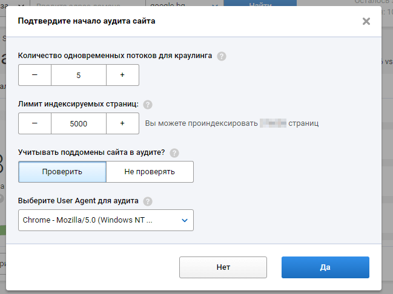The image size is (393, 294).
Task: Decrease the number of simultaneous crawling threads
Action: (35, 75)
